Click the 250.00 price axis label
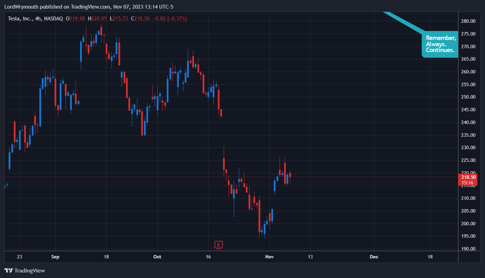 tap(469, 97)
